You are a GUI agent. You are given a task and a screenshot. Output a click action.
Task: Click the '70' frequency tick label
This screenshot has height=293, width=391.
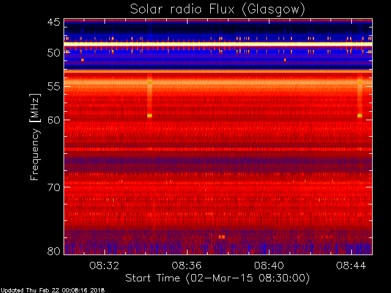tap(54, 187)
